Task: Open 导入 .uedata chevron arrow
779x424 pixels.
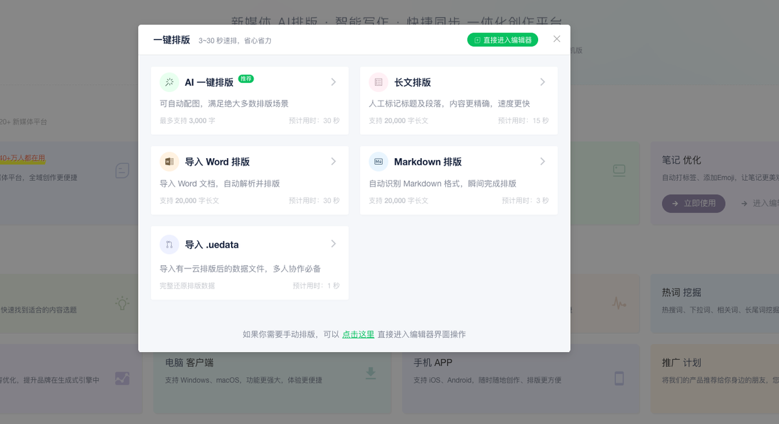Action: [333, 244]
